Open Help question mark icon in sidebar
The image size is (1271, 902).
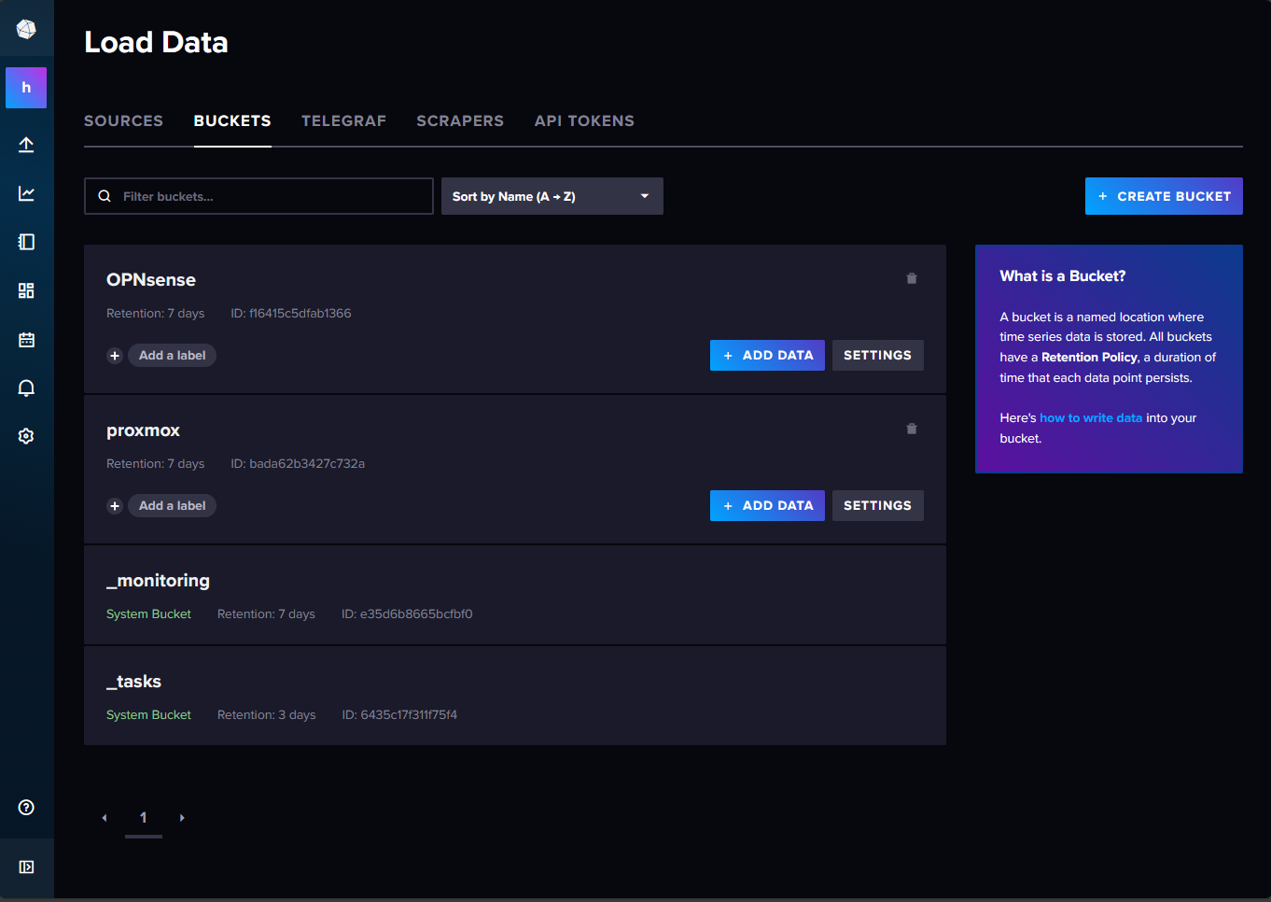tap(26, 808)
